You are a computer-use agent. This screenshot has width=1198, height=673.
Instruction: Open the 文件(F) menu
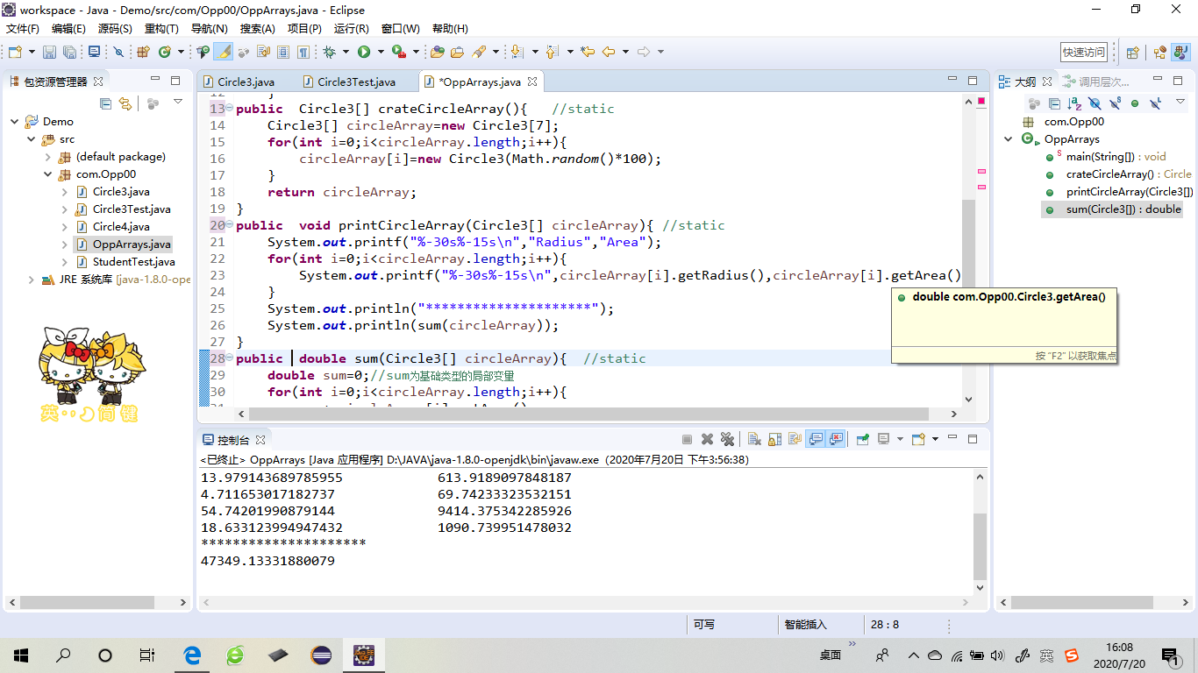22,29
